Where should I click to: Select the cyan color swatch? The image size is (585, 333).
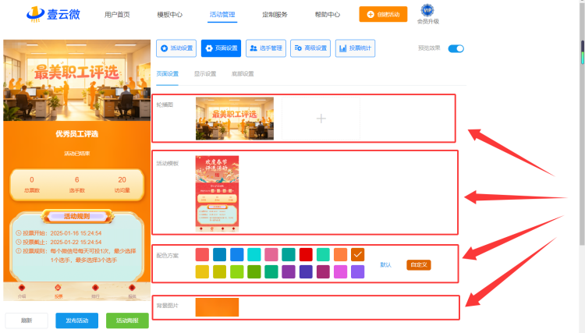click(x=254, y=255)
